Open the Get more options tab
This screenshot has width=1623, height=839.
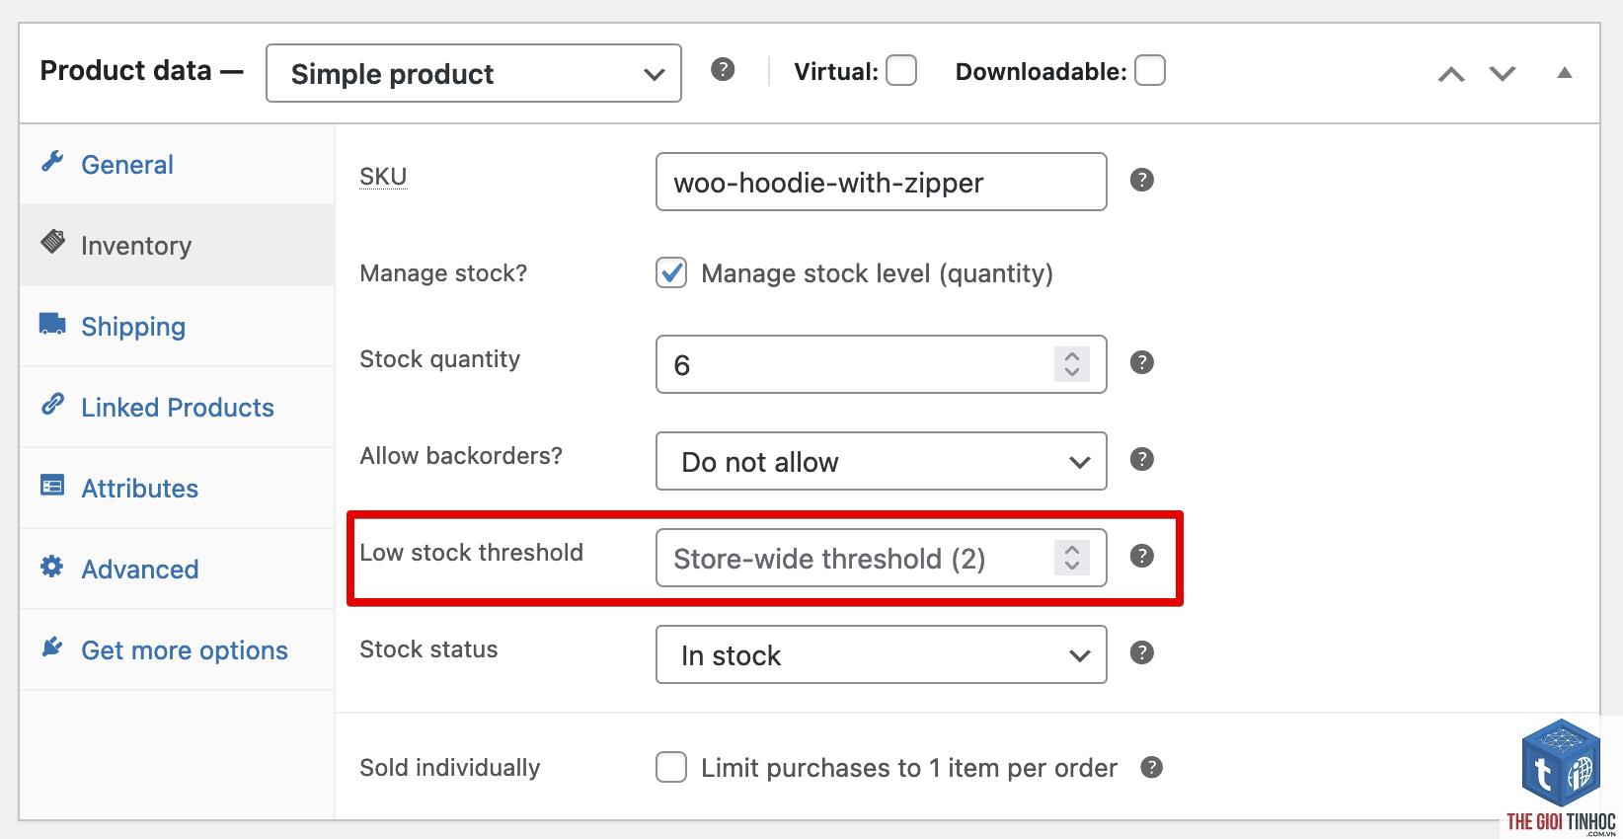[x=177, y=650]
